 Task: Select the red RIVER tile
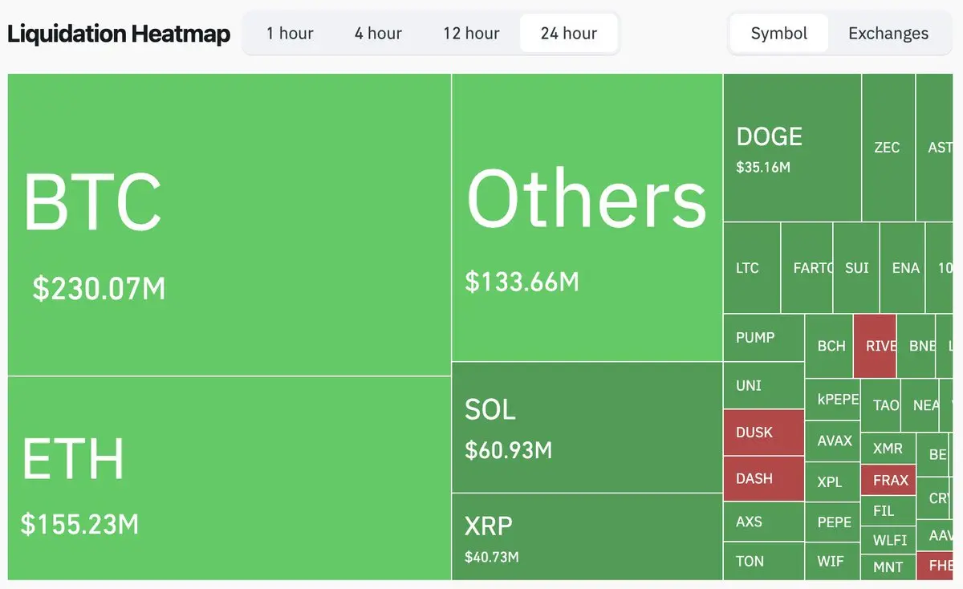click(875, 346)
